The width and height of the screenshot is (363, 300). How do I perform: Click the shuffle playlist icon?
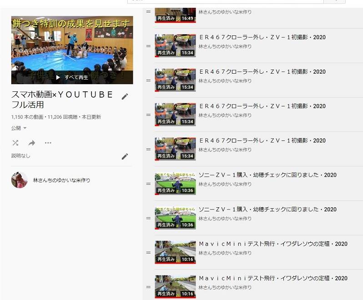click(15, 143)
